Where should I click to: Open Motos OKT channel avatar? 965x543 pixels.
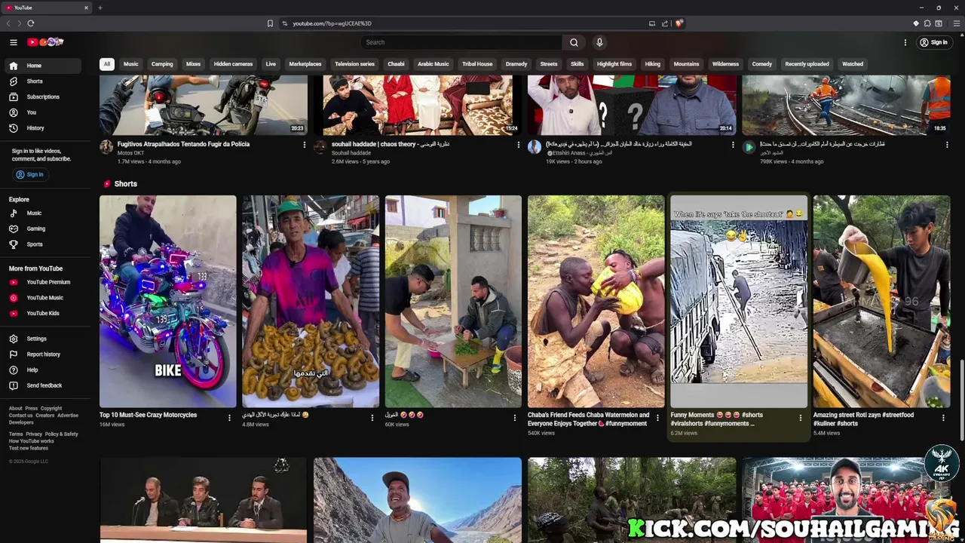coord(106,147)
